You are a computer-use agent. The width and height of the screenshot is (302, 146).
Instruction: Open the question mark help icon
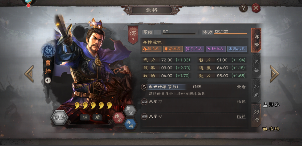click(x=244, y=8)
